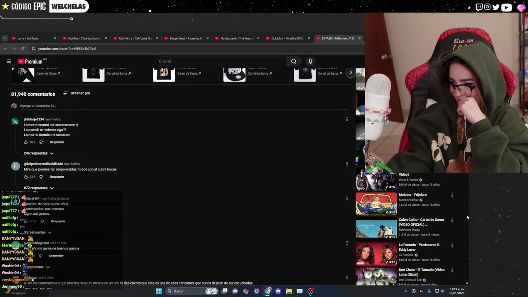Screen dimensions: 528x297
Task: Open volume icon in system tray
Action: (442, 291)
